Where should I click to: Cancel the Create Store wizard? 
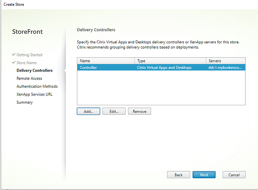coord(234,175)
